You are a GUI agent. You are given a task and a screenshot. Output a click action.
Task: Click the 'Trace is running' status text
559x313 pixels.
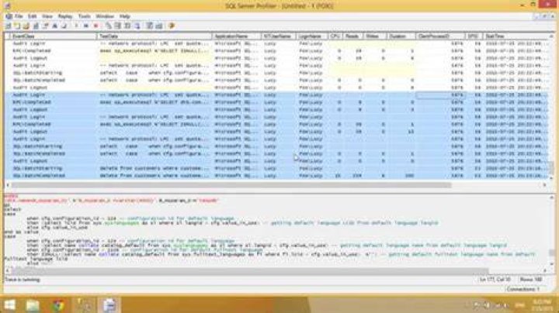23,280
